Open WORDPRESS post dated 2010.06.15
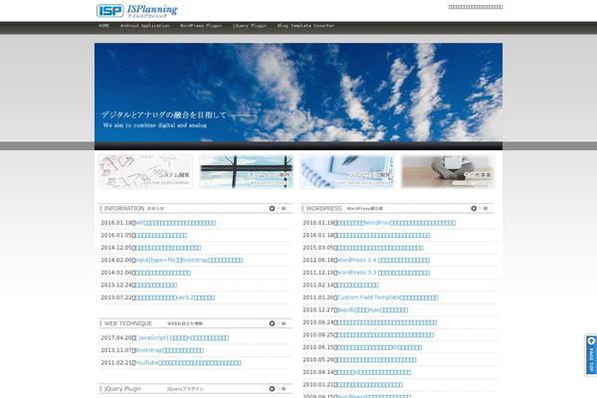Viewport: 597px width, 398px height. tap(380, 347)
